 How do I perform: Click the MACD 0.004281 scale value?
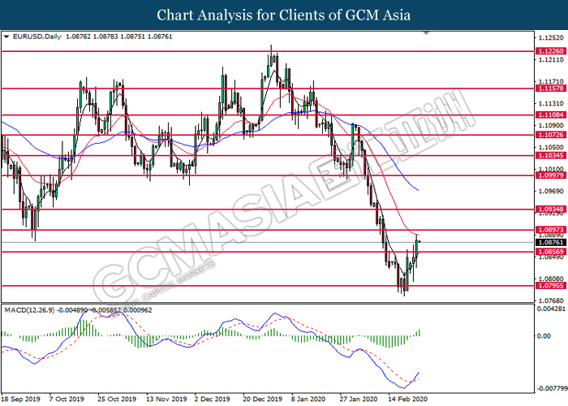pos(551,309)
